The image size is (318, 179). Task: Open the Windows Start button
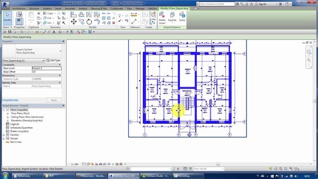(5, 176)
